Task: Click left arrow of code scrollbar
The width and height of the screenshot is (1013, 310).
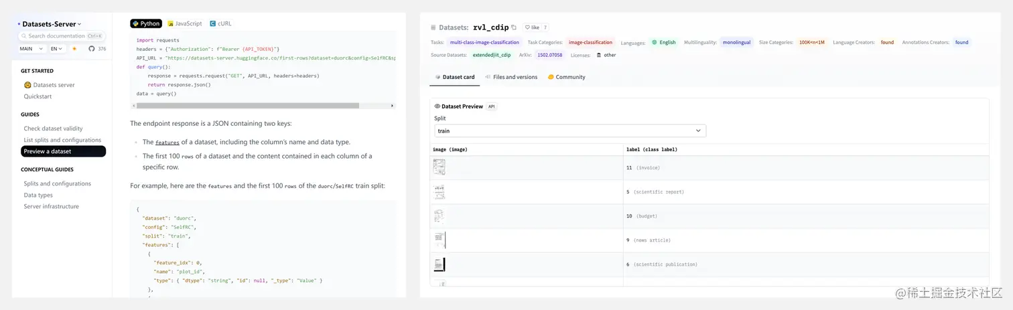Action: (x=133, y=106)
